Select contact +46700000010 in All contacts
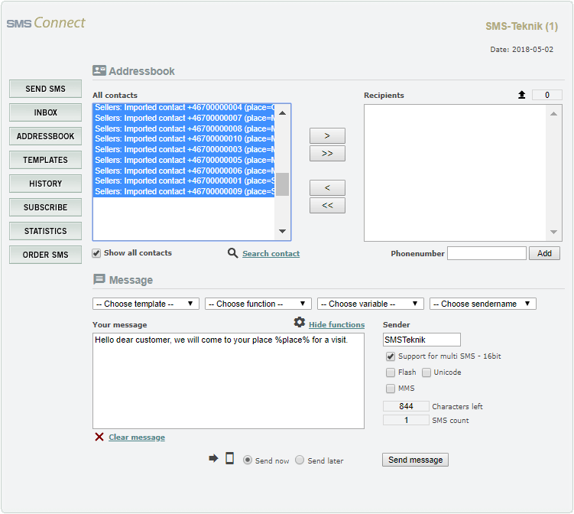Viewport: 574px width, 514px height. tap(184, 139)
